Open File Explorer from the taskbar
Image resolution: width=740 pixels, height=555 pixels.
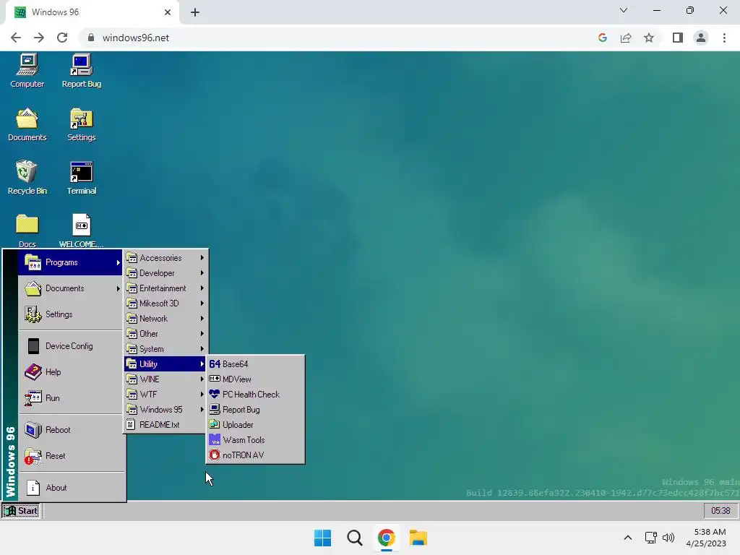418,538
